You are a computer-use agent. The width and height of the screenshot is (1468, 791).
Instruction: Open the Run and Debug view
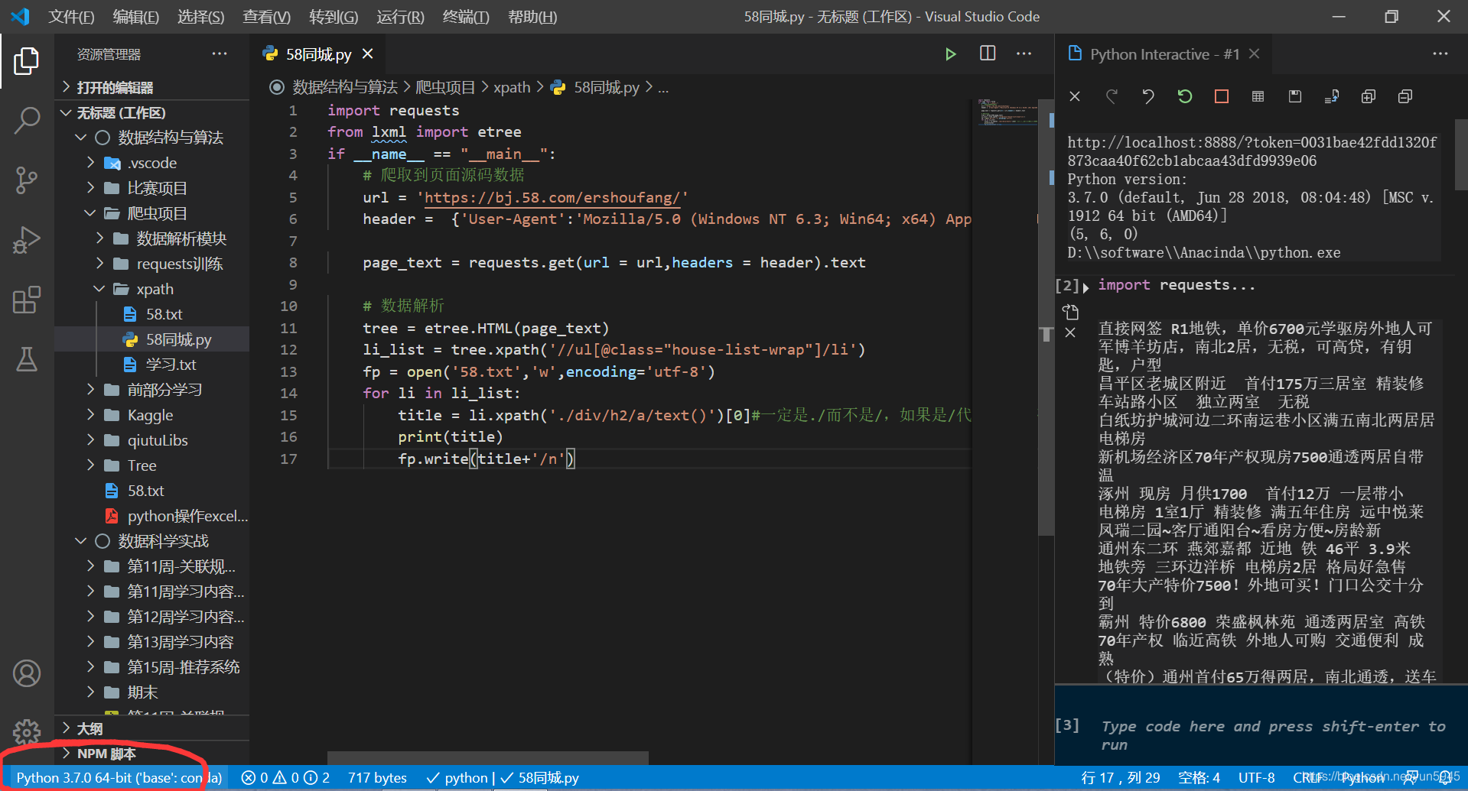27,240
